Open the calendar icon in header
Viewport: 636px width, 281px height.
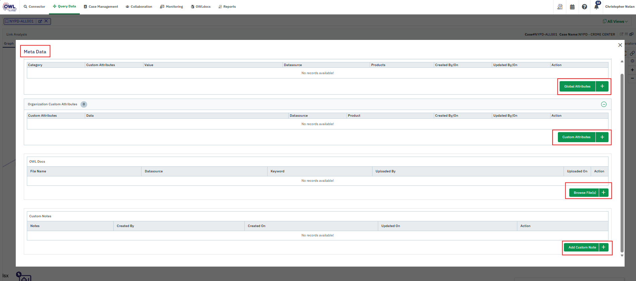pos(572,7)
